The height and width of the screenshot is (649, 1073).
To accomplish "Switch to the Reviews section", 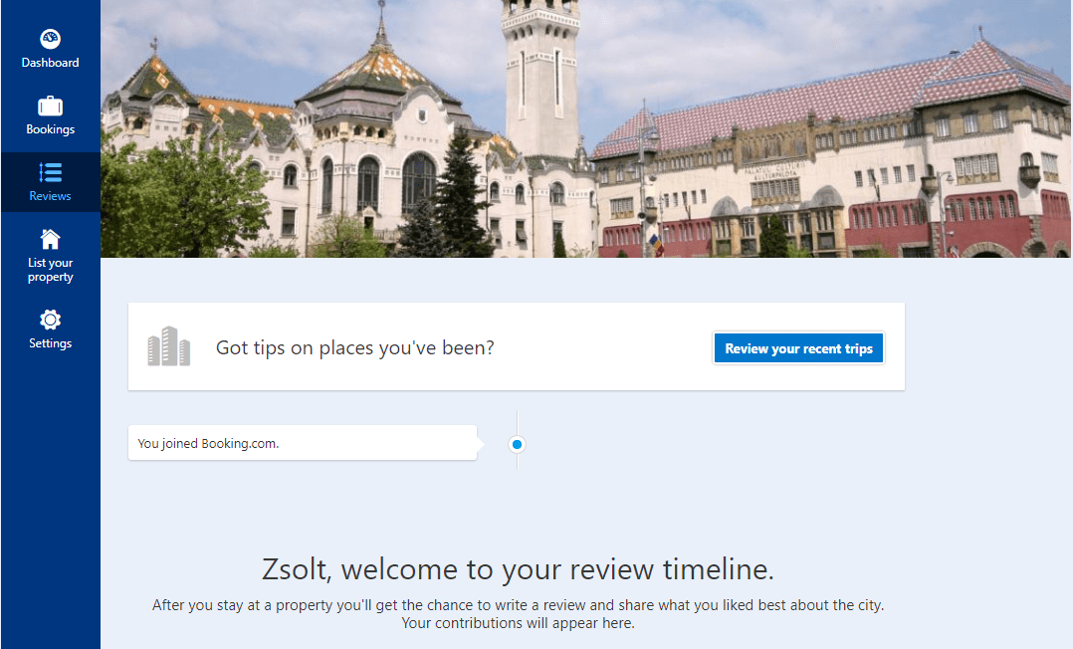I will [x=50, y=182].
